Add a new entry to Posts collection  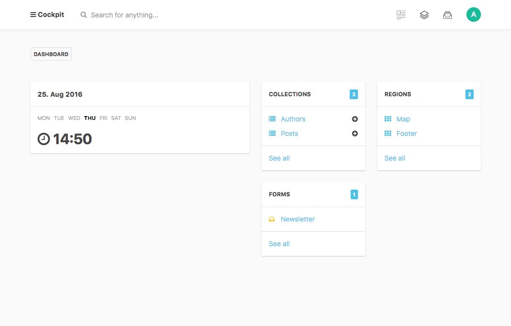click(355, 133)
